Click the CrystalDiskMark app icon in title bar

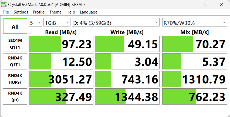4,5
